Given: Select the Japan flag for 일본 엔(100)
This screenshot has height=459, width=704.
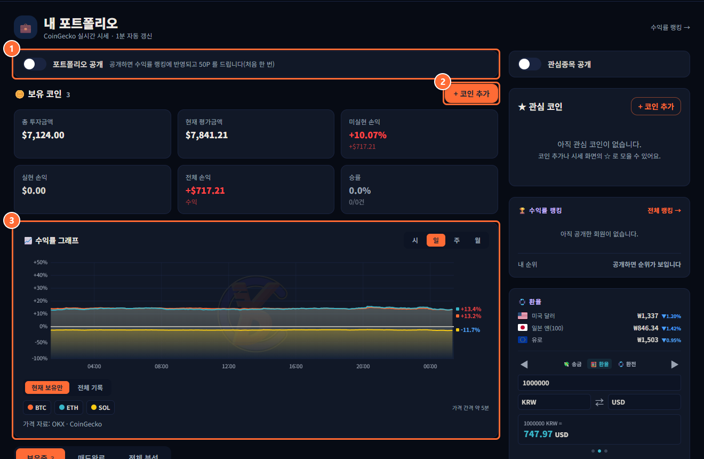Looking at the screenshot, I should pyautogui.click(x=523, y=328).
